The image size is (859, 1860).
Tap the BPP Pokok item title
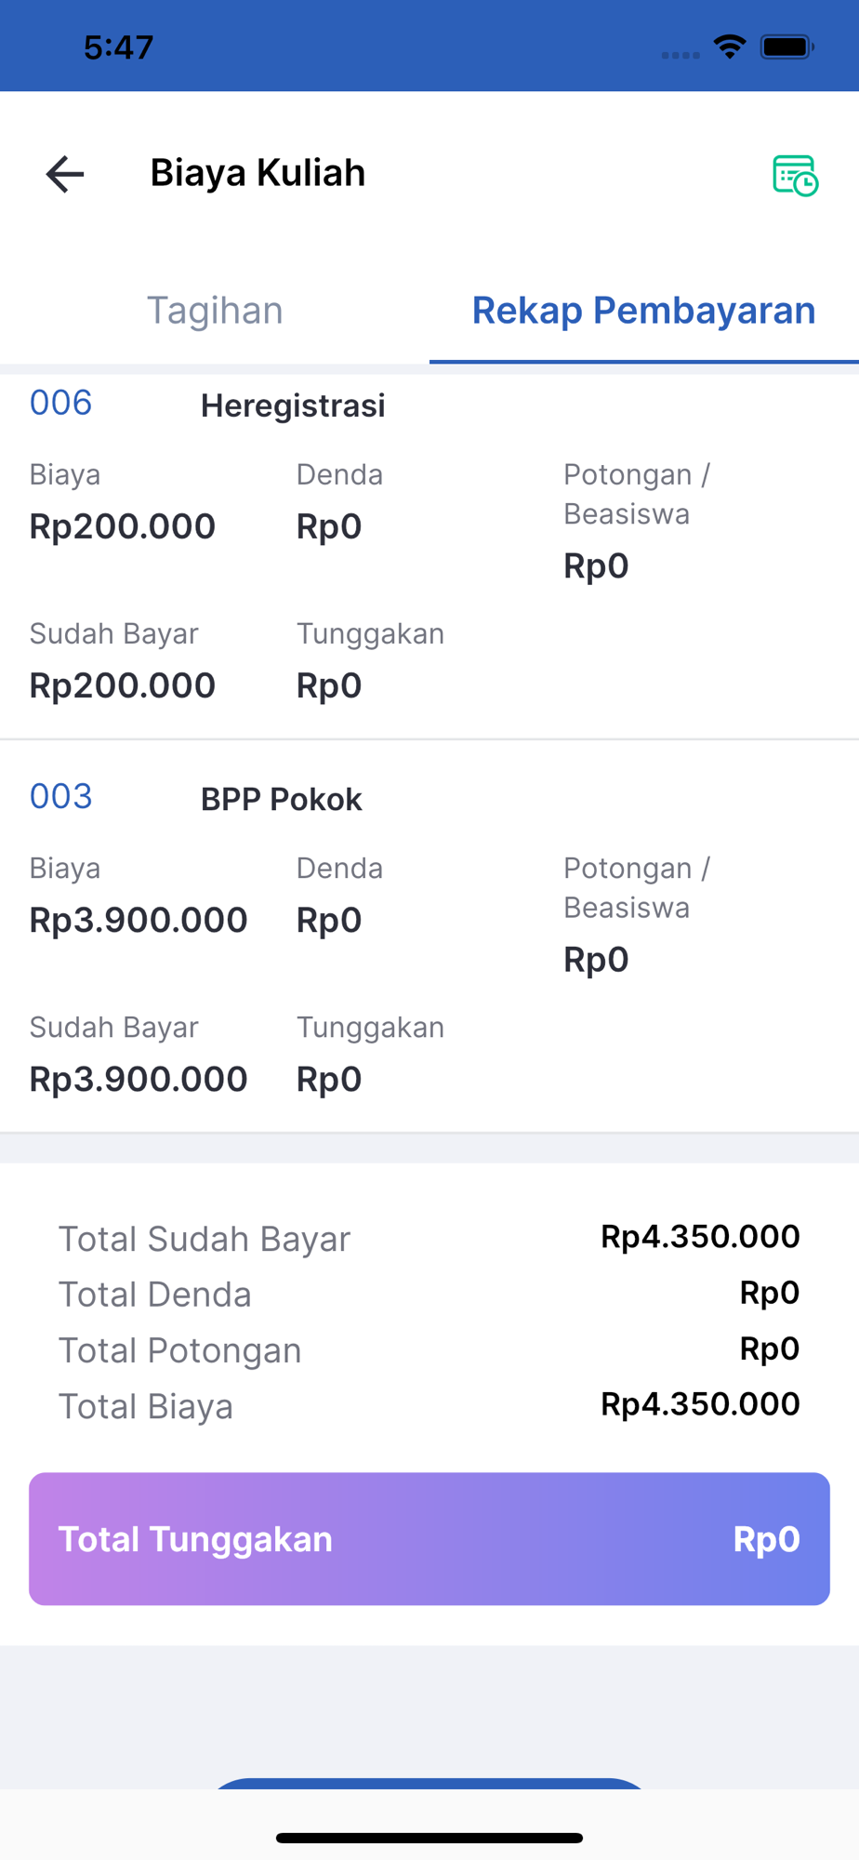281,799
